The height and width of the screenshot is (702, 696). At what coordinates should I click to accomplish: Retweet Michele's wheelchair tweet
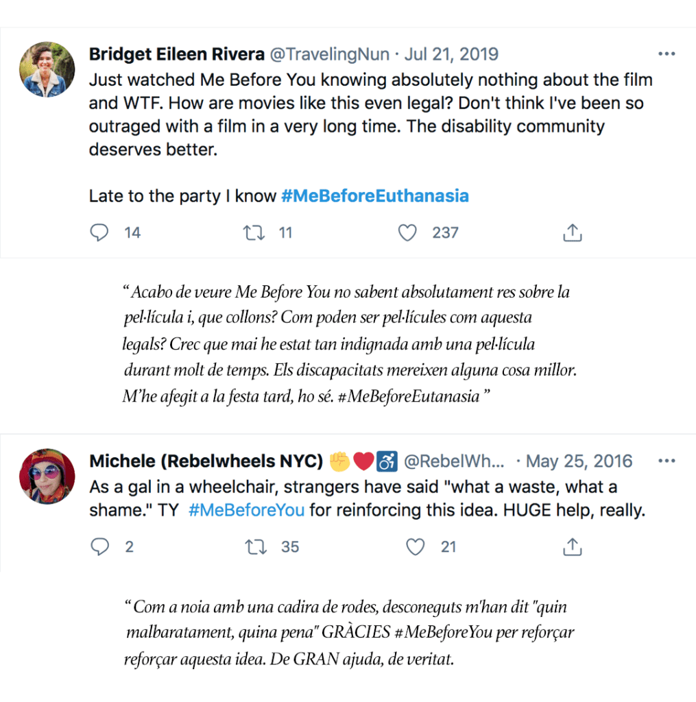(x=255, y=547)
